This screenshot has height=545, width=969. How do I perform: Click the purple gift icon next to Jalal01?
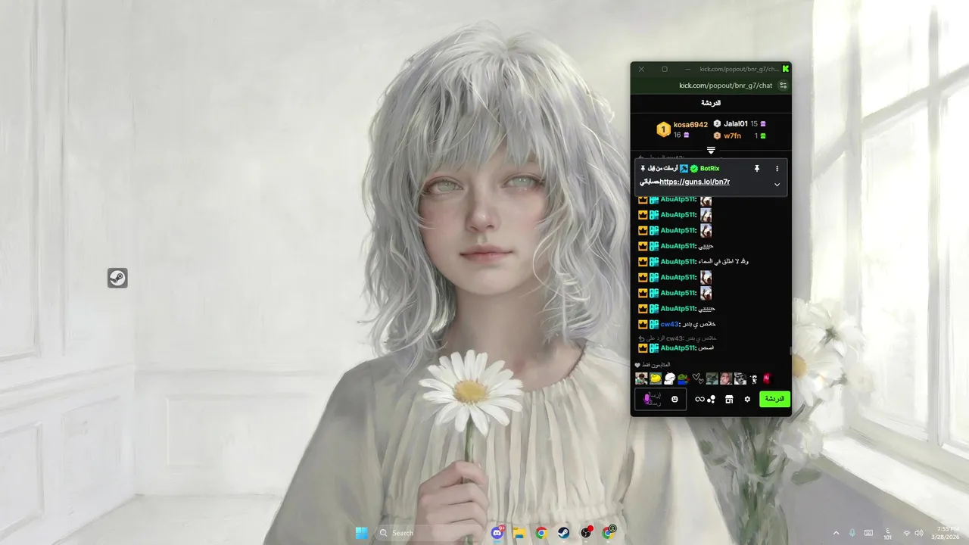(763, 123)
